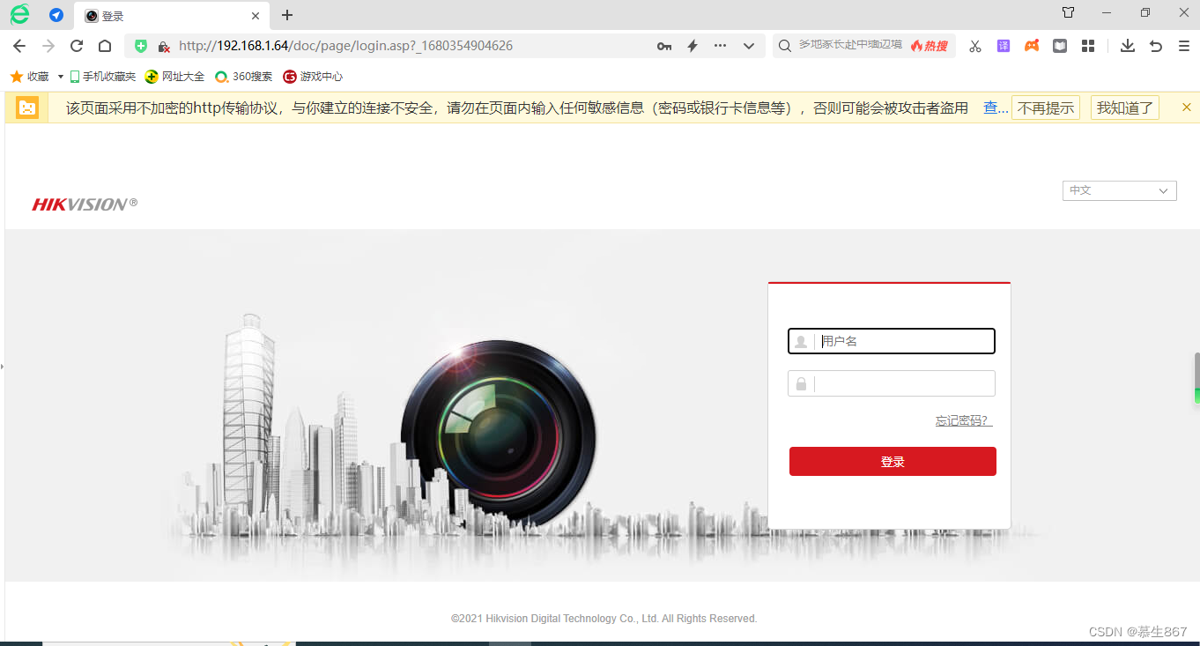Open the purple 译 translate extension
Viewport: 1200px width, 646px height.
click(x=1004, y=46)
